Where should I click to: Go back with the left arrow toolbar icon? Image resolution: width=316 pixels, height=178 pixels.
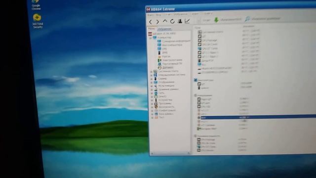151,22
